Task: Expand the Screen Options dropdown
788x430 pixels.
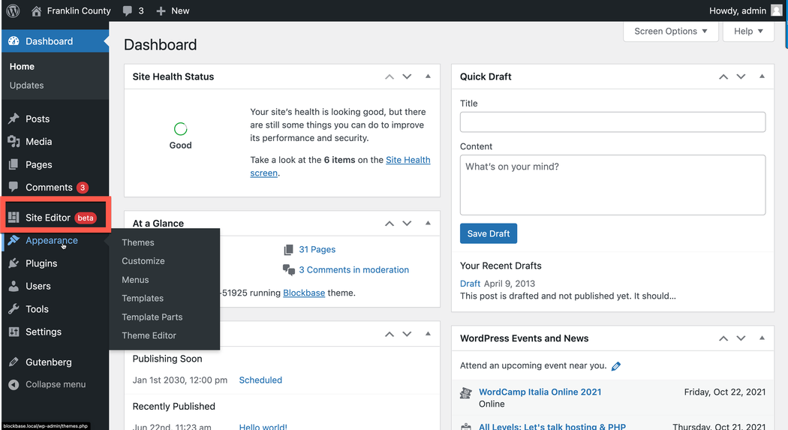Action: [670, 32]
